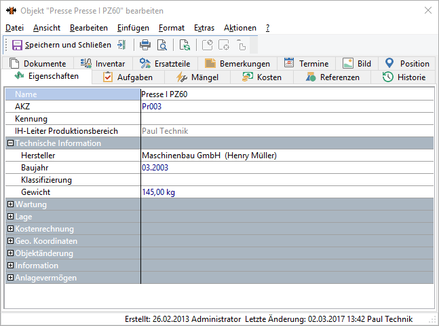This screenshot has width=439, height=326.
Task: Click the window resize grip at status bar
Action: click(434, 320)
